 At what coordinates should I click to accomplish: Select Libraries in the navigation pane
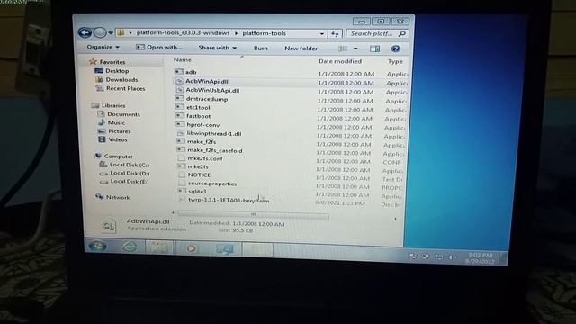click(x=109, y=106)
